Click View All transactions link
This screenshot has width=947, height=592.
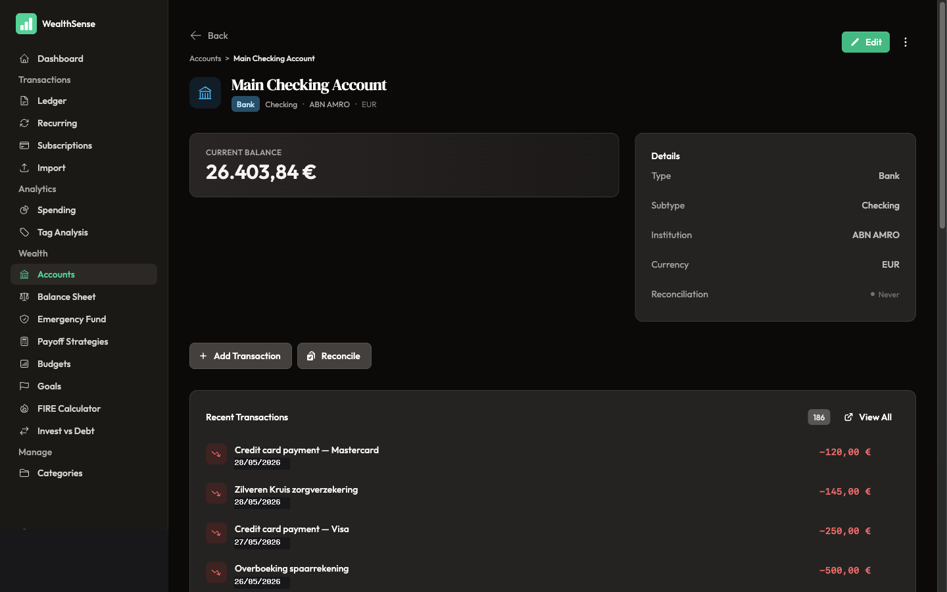(x=868, y=417)
